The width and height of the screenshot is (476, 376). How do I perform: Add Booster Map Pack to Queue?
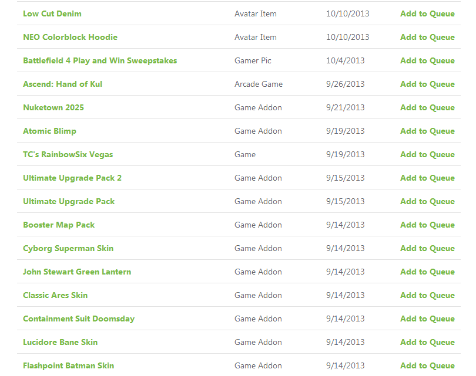click(427, 225)
